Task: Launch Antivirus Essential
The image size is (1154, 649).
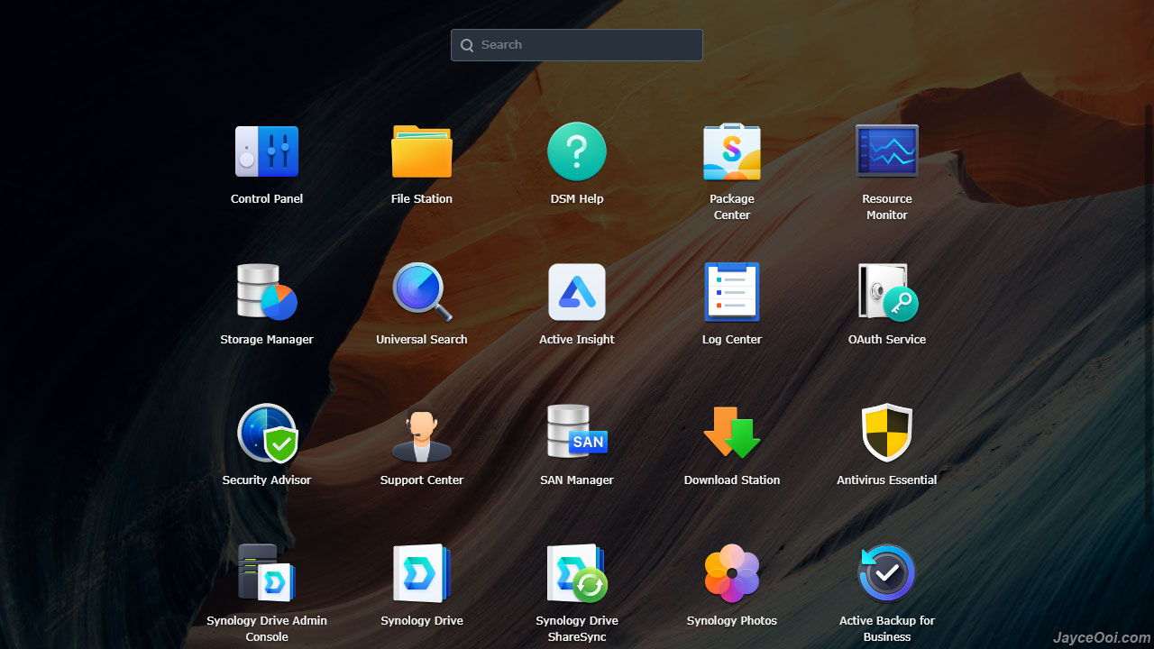Action: click(x=887, y=433)
